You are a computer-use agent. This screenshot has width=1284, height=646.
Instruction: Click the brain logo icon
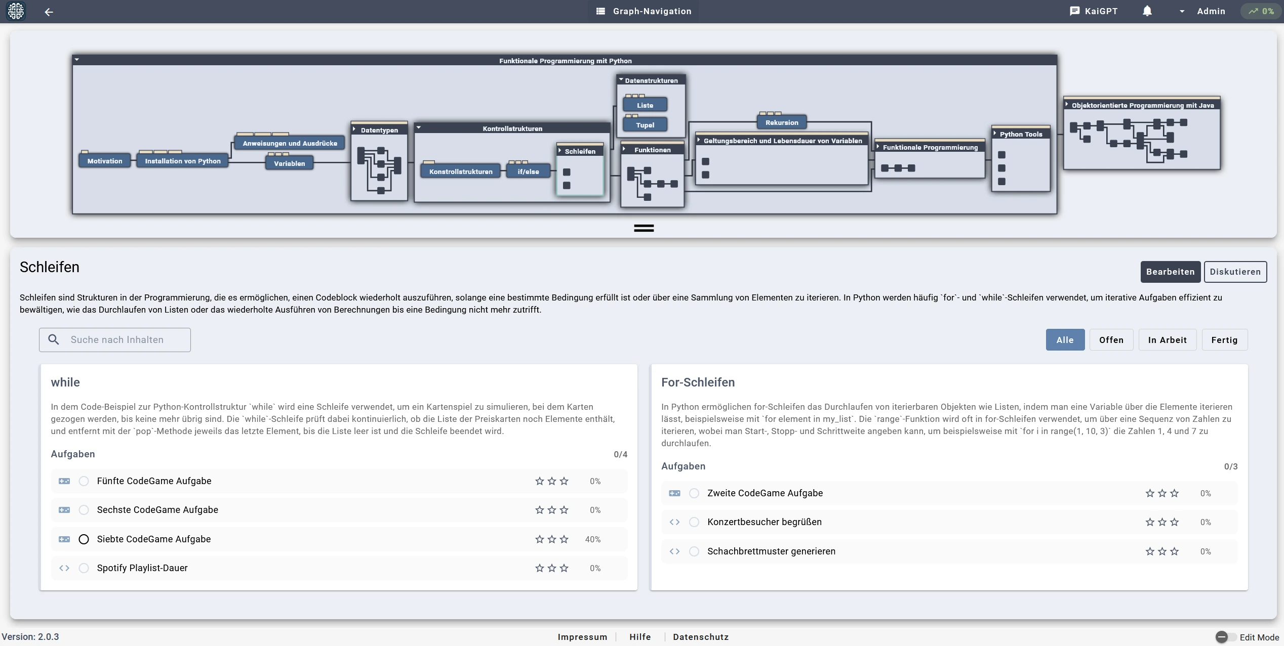tap(16, 11)
